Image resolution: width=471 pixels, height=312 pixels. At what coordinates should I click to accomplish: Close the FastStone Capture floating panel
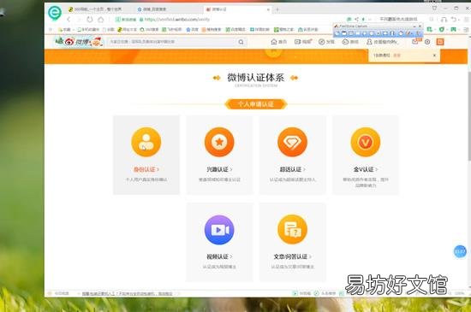(x=420, y=26)
